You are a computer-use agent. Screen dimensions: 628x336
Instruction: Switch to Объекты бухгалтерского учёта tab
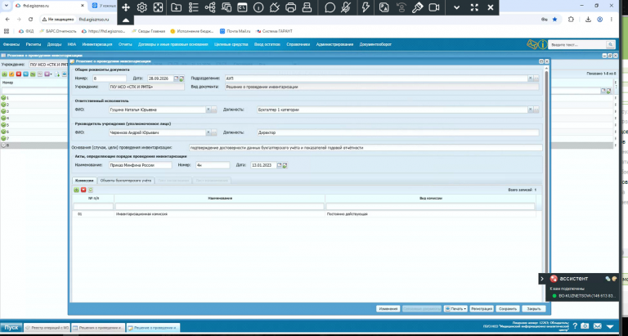pos(126,181)
